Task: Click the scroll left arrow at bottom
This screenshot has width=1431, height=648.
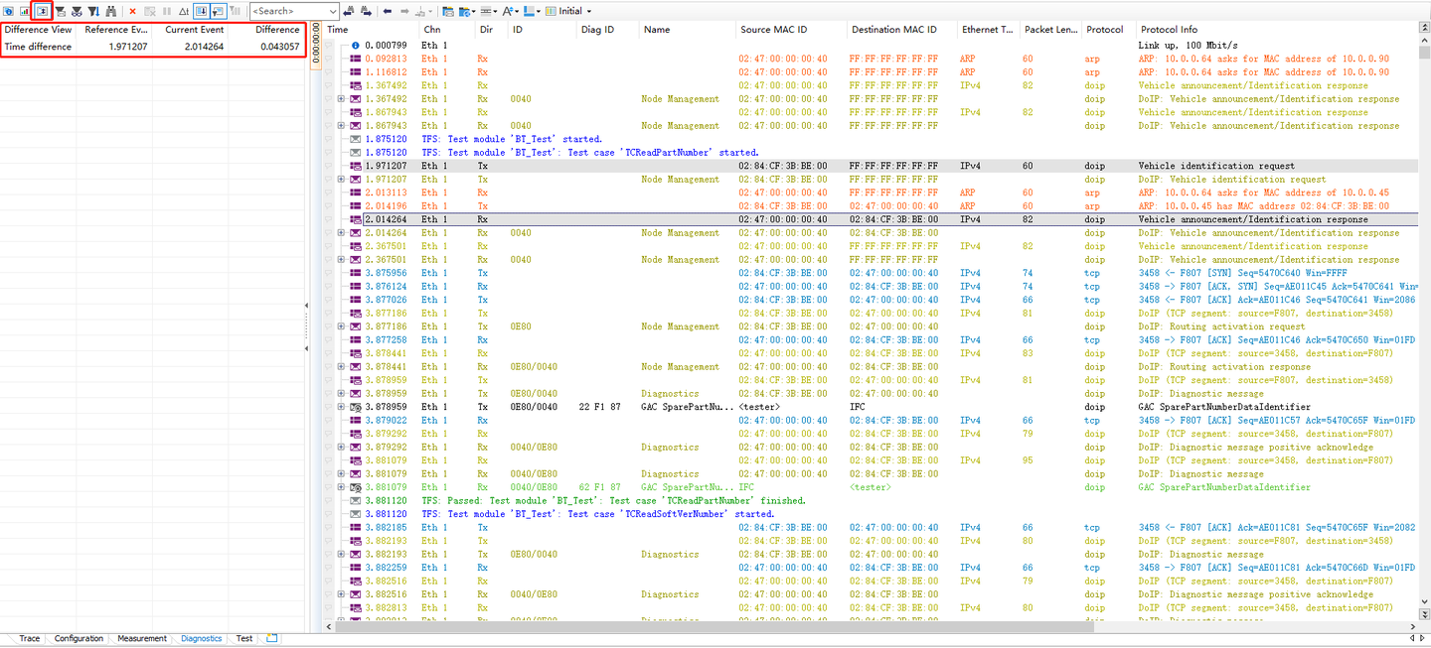Action: pos(331,628)
